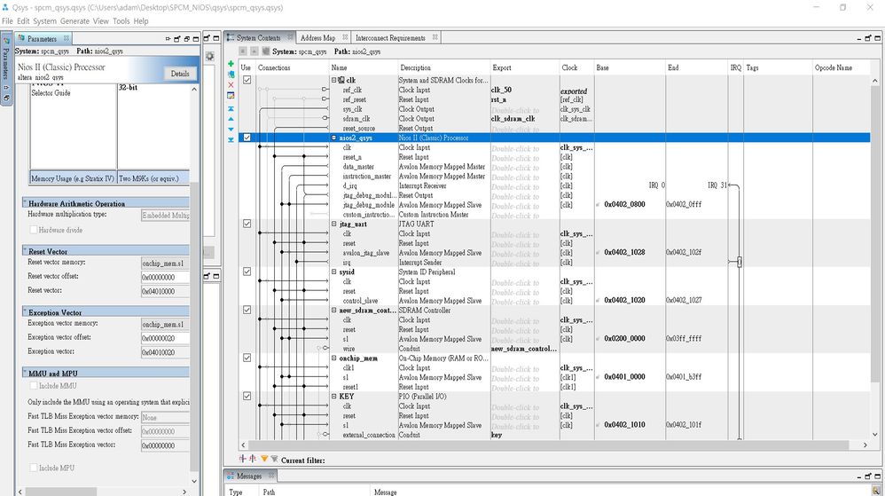Disable the Use checkbox for onchip_mem

(247, 358)
